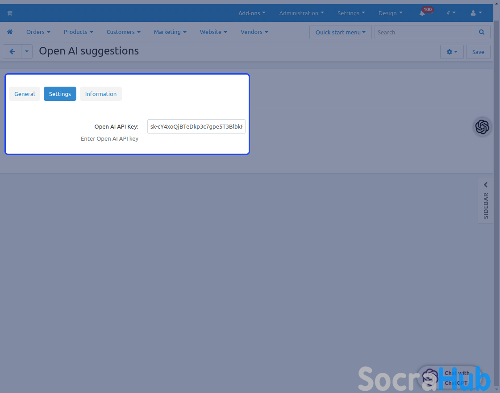Click the back arrow button
The image size is (500, 393).
pyautogui.click(x=12, y=52)
